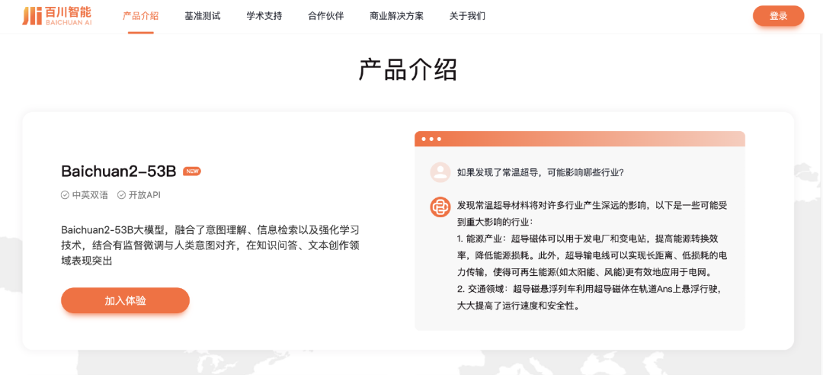Click the Baichuan2-53B product title
This screenshot has width=823, height=375.
(119, 171)
